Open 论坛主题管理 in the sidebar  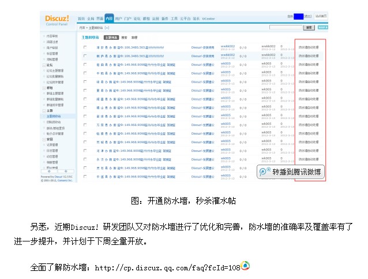55,70
